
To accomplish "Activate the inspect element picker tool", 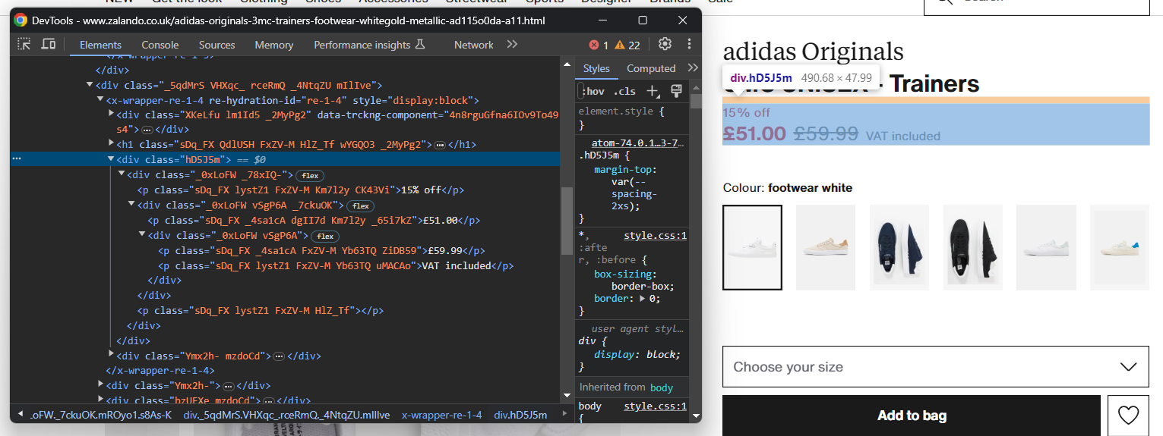I will pyautogui.click(x=24, y=45).
